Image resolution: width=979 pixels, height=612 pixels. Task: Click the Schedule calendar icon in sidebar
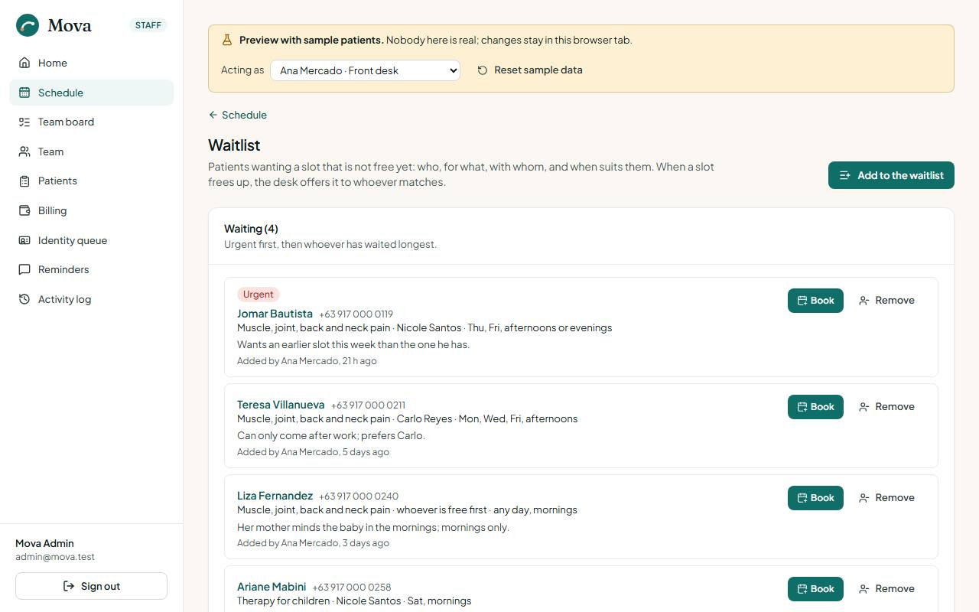click(x=24, y=93)
